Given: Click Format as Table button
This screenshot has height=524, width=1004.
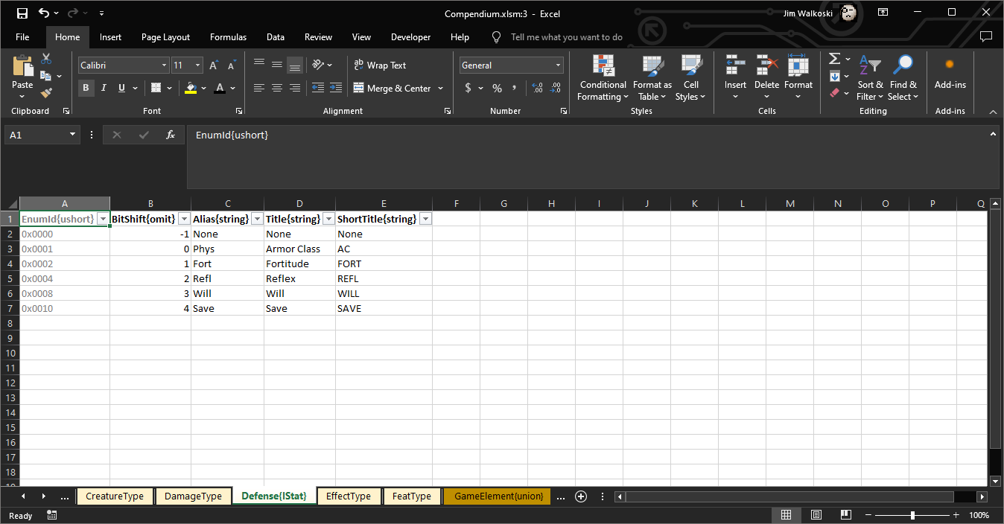Looking at the screenshot, I should 652,78.
